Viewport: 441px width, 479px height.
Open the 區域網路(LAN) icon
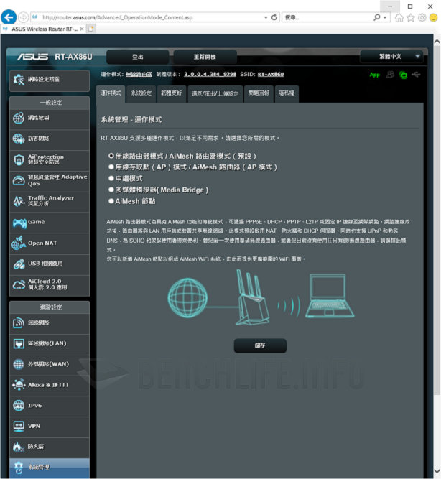coord(19,344)
